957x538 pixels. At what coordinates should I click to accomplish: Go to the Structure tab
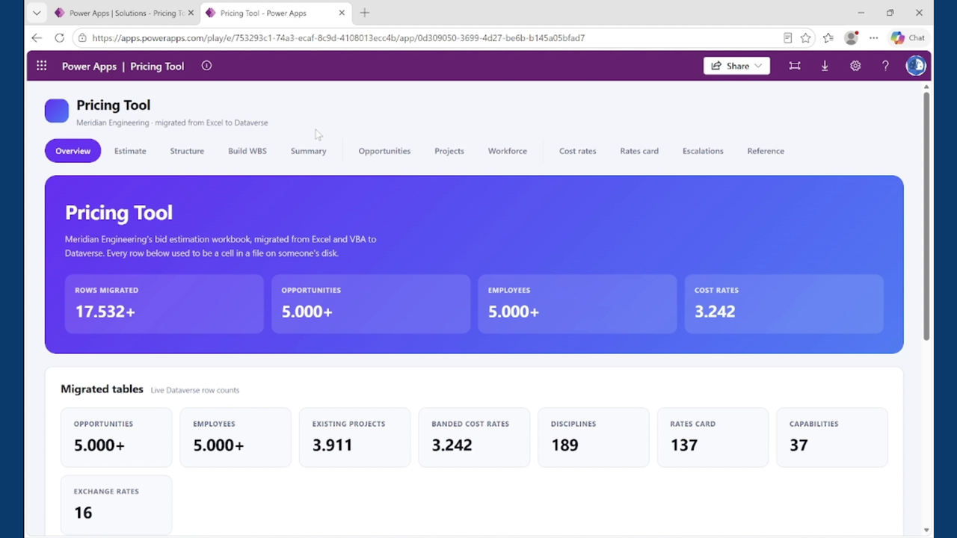pos(187,151)
